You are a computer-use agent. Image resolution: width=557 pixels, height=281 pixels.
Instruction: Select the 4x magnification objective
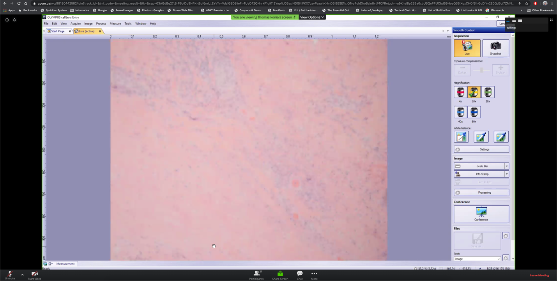tap(460, 92)
